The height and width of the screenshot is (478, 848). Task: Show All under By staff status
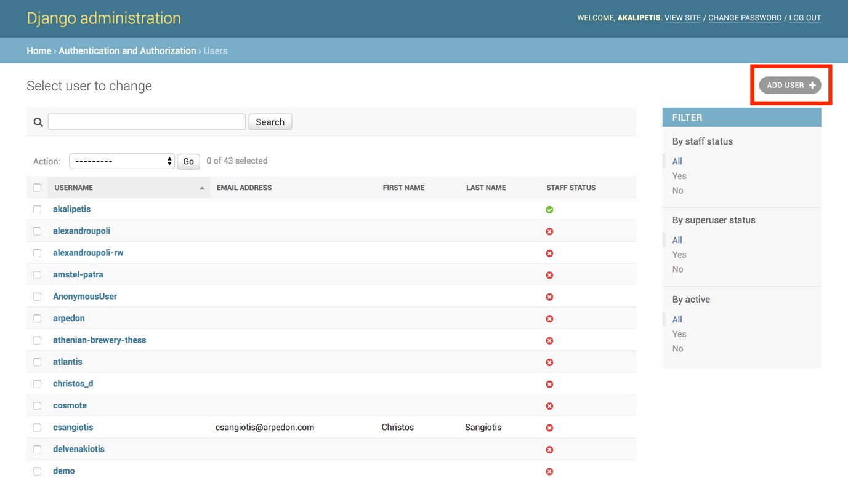677,161
